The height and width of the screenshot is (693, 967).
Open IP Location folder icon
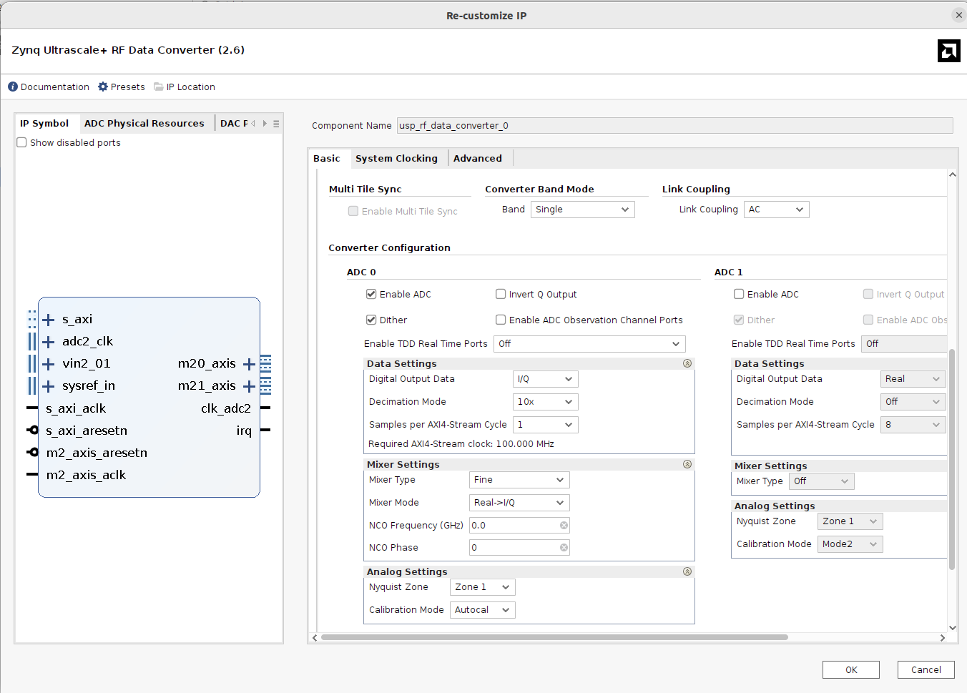(x=159, y=87)
